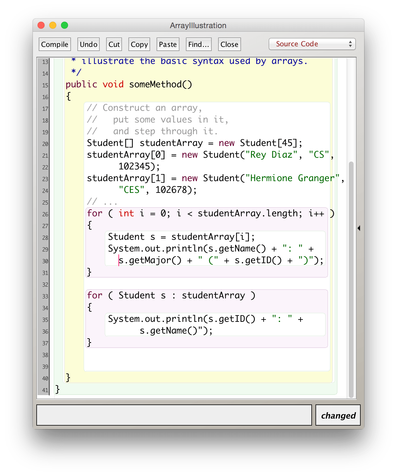Click the navigation view collapse arrow
The image size is (397, 476).
click(x=359, y=228)
